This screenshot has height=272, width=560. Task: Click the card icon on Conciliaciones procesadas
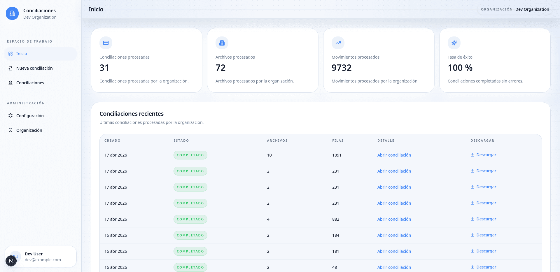click(x=106, y=43)
